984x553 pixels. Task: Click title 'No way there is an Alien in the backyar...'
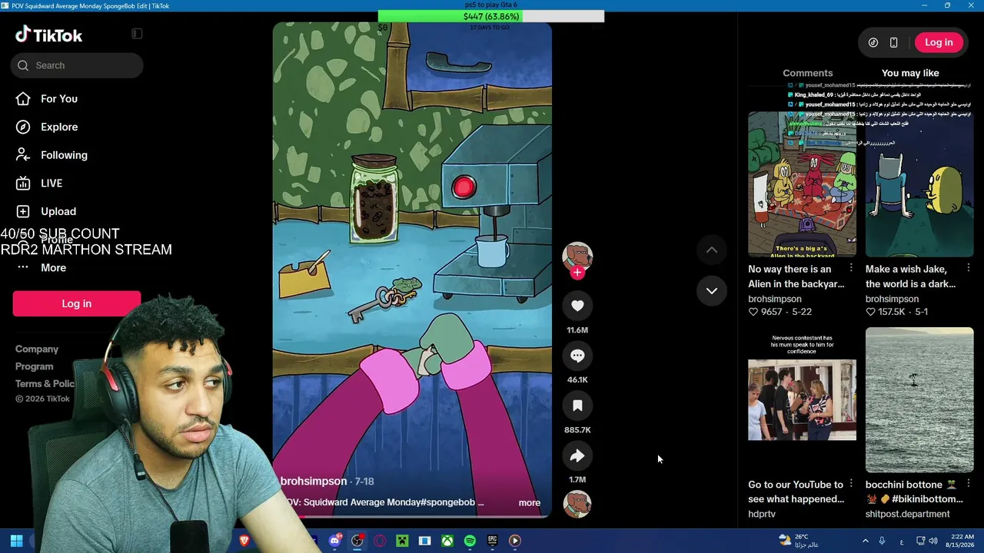pos(796,276)
